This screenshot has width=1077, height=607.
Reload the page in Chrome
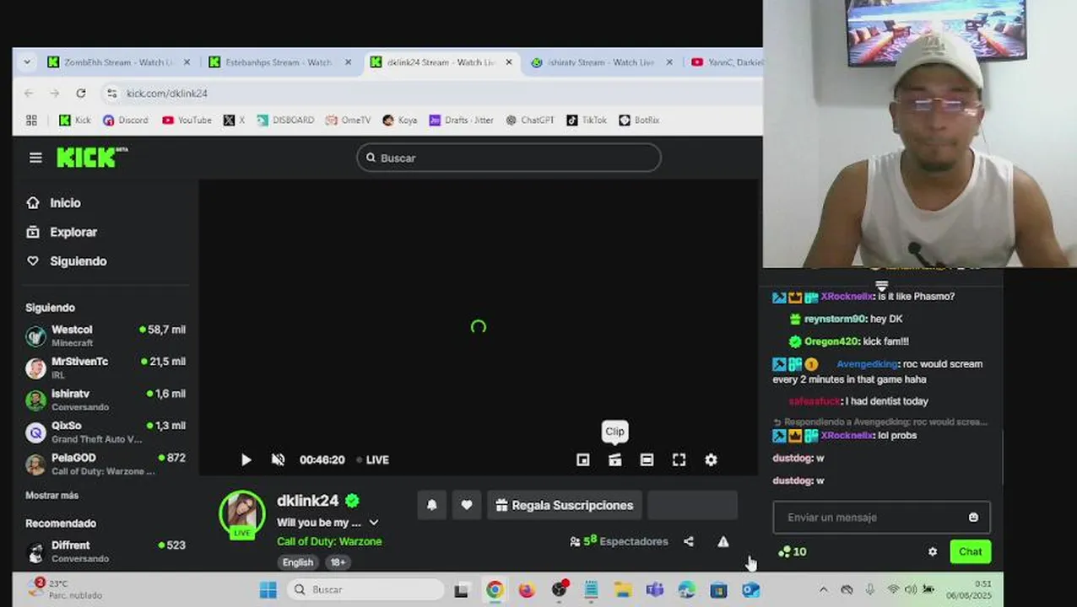pos(81,93)
